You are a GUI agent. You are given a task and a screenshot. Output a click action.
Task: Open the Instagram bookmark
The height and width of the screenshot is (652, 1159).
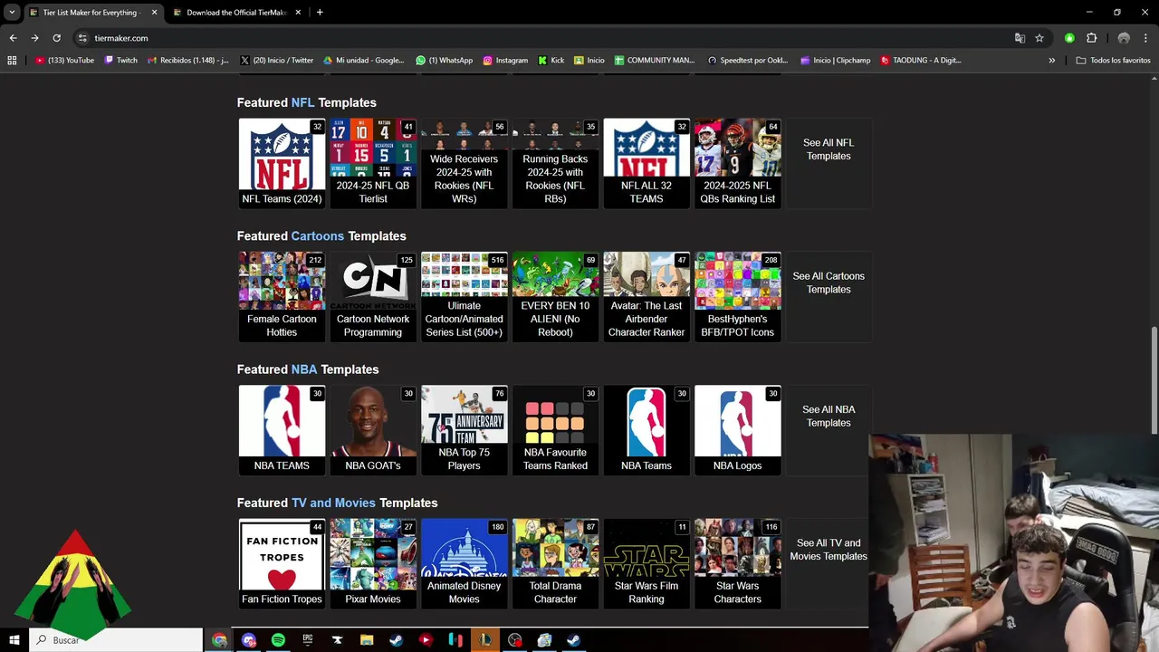(504, 60)
